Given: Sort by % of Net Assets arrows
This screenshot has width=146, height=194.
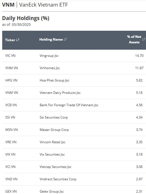Looking at the screenshot, I should [x=144, y=39].
